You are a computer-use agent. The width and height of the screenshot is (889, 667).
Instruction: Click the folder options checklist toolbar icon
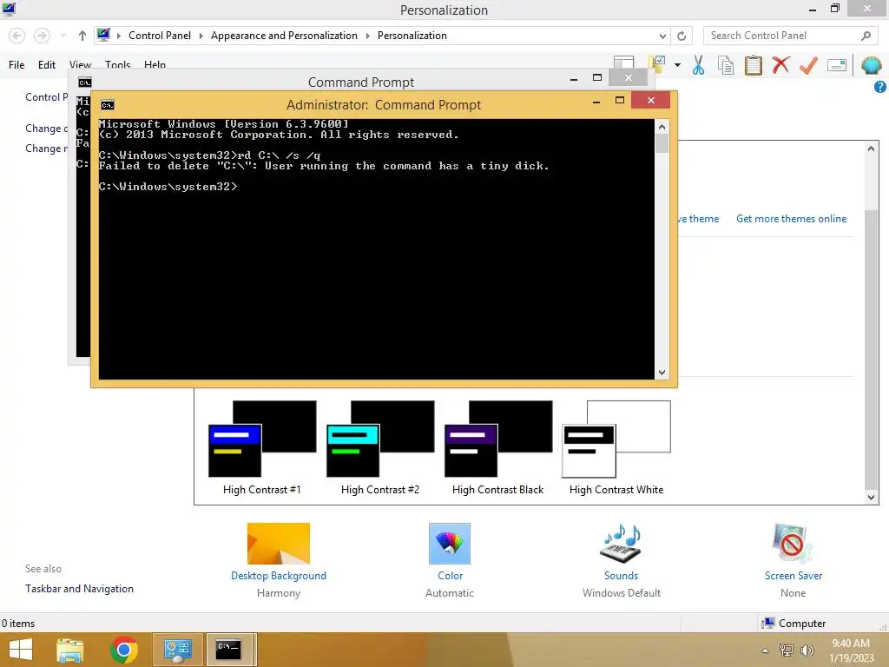point(658,63)
